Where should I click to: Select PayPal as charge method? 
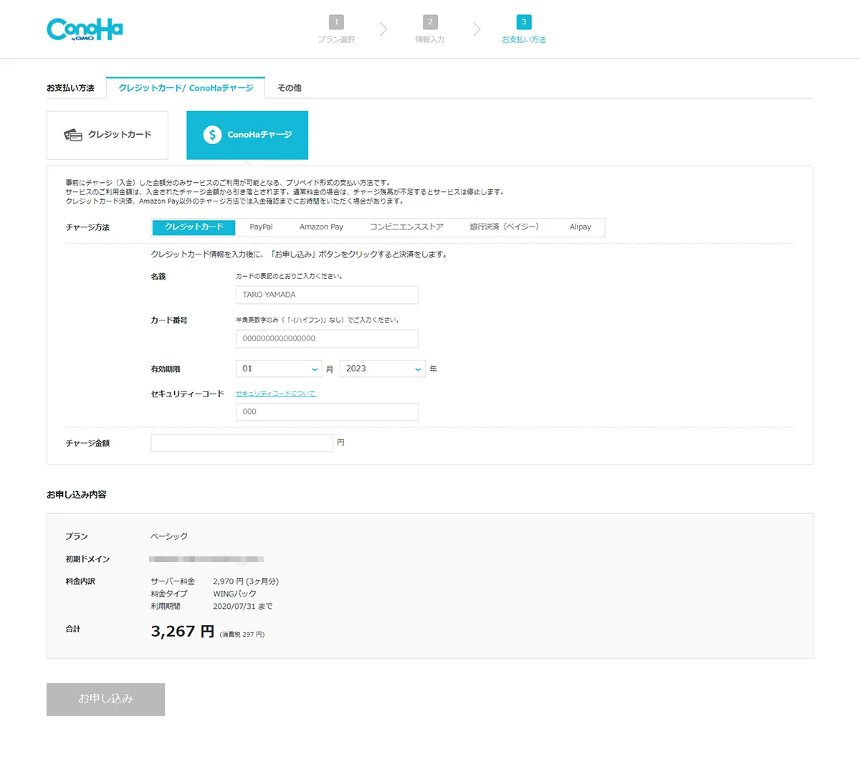(x=261, y=227)
